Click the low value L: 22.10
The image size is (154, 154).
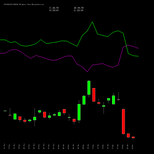point(79,10)
